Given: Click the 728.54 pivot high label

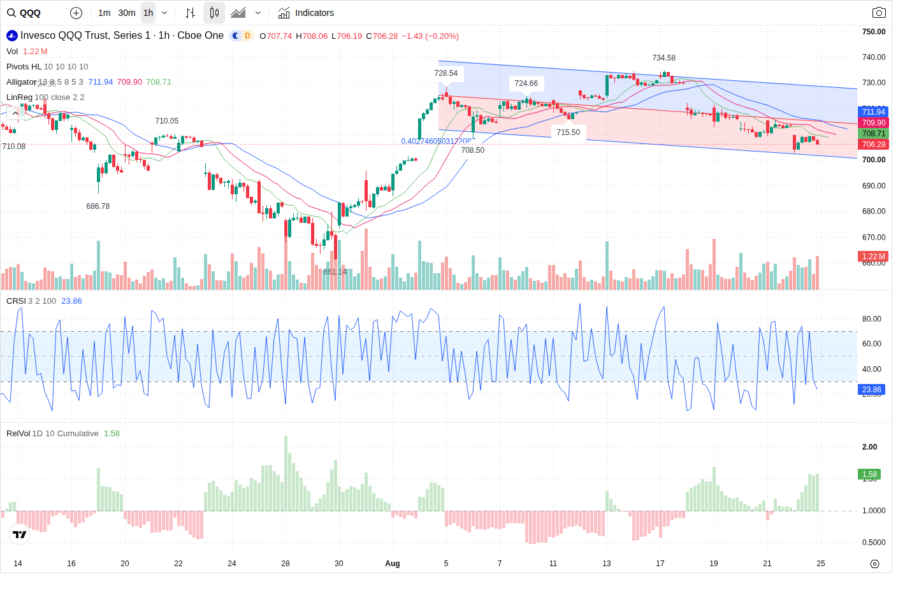Looking at the screenshot, I should [x=446, y=73].
